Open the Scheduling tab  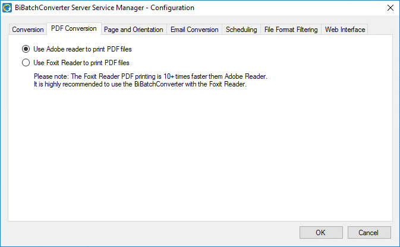point(241,30)
